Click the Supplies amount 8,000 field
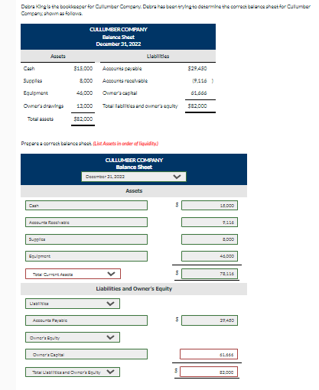This screenshot has width=319, height=390. pyautogui.click(x=210, y=239)
